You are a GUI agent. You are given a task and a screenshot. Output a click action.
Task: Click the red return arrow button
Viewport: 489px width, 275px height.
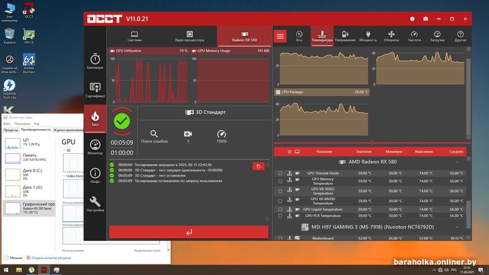189,232
